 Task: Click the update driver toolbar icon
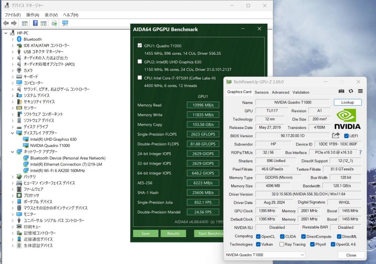[54, 23]
